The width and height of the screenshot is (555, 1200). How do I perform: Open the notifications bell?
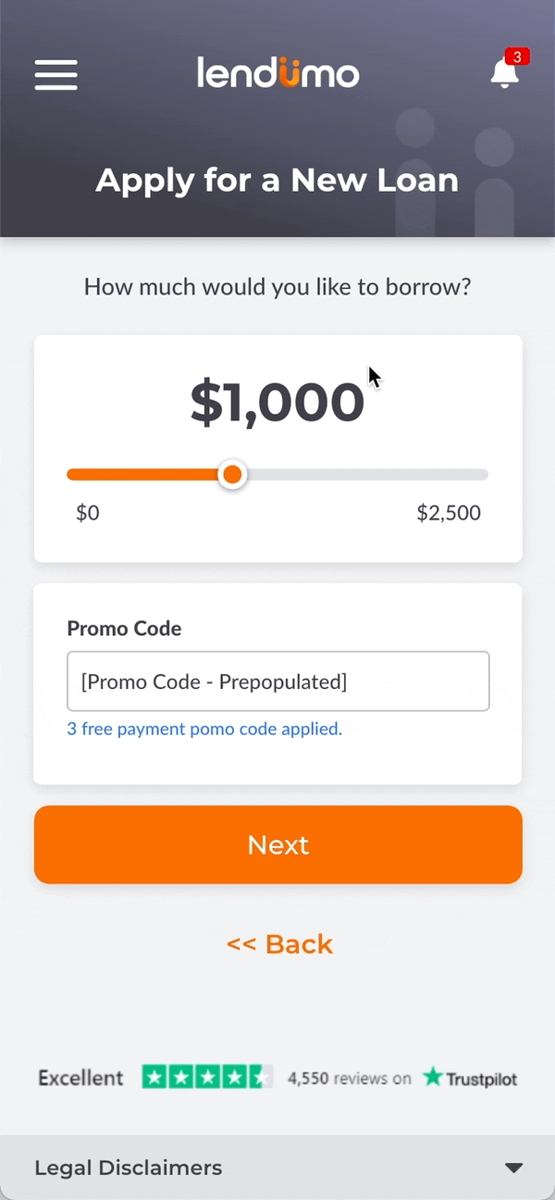pos(504,73)
